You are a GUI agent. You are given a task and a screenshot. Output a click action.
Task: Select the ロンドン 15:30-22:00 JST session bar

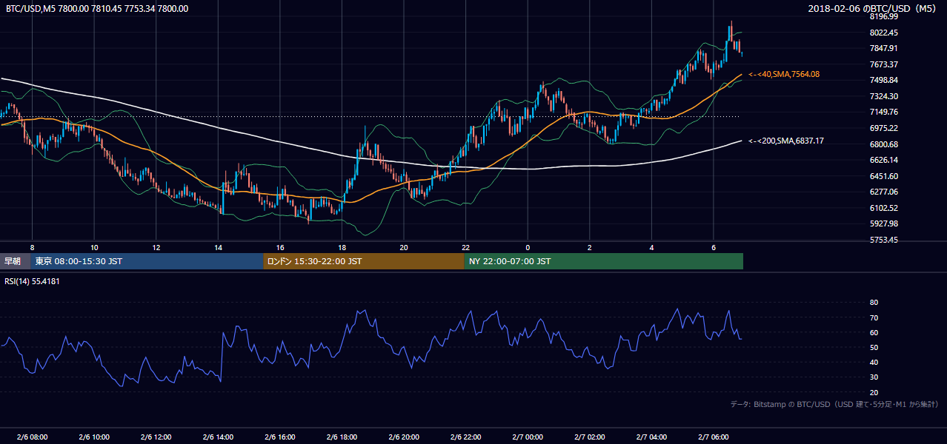coord(363,261)
